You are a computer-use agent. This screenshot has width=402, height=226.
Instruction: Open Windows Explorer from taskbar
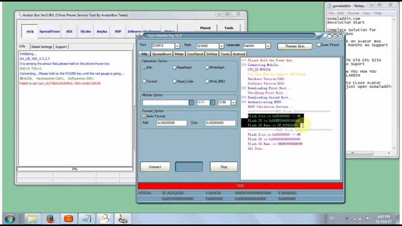tap(33, 218)
